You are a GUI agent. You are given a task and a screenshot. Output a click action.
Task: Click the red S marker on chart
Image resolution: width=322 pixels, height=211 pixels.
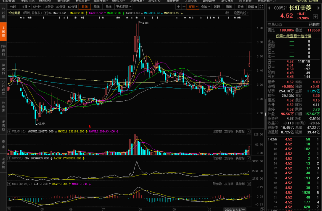click(90, 126)
